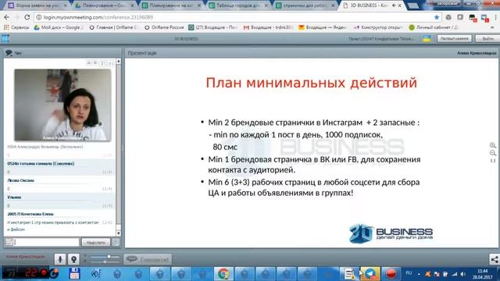Viewport: 500px width, 281px height.
Task: Click the exit button in the conference header
Action: tap(487, 38)
